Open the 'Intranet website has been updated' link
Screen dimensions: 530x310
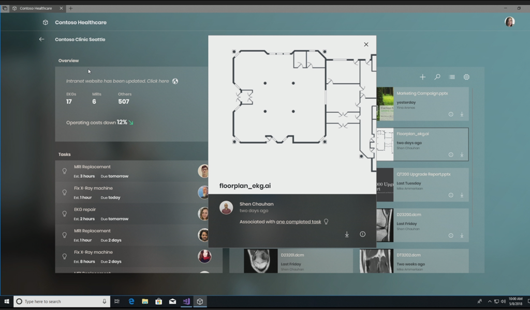[x=117, y=81]
